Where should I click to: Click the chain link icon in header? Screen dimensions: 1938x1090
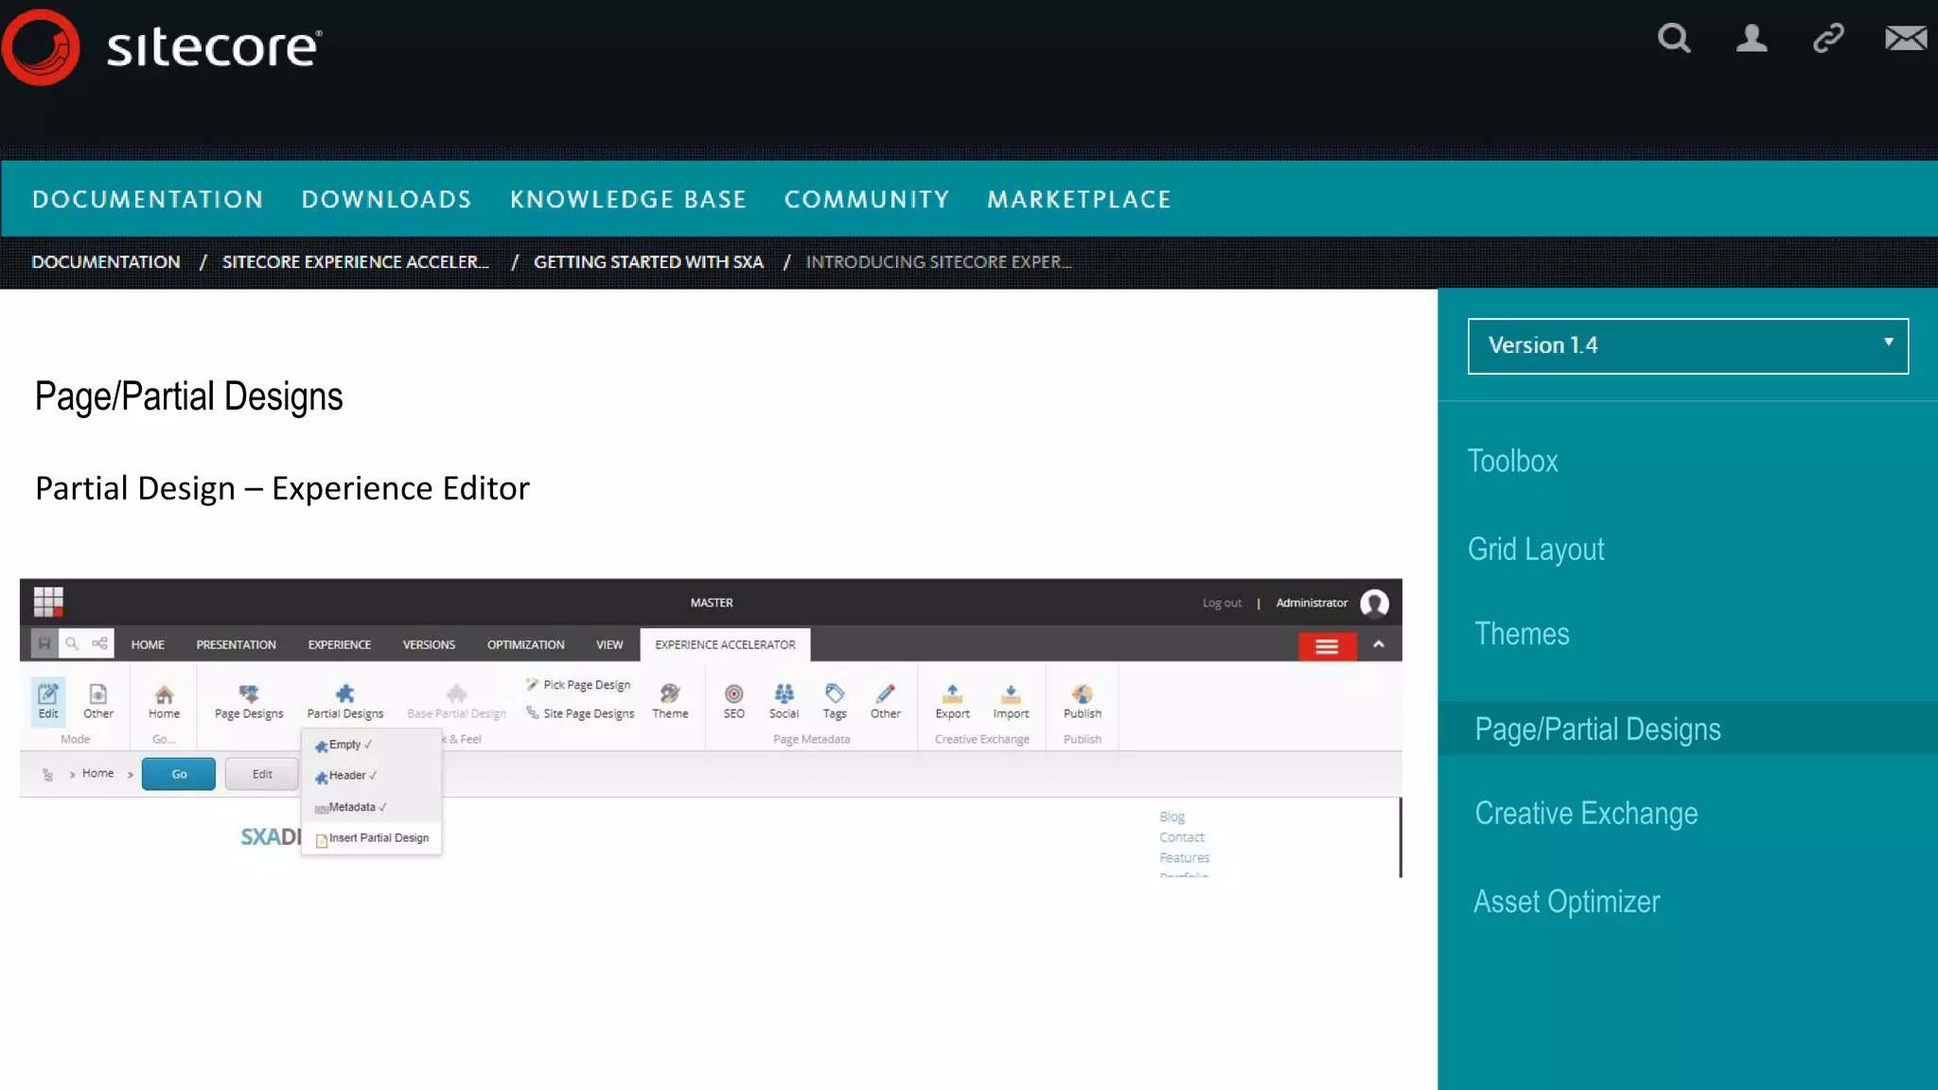[x=1828, y=39]
